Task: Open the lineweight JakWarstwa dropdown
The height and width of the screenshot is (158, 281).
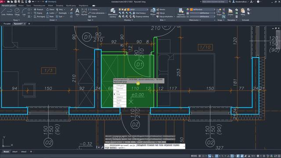Action: pos(202,13)
